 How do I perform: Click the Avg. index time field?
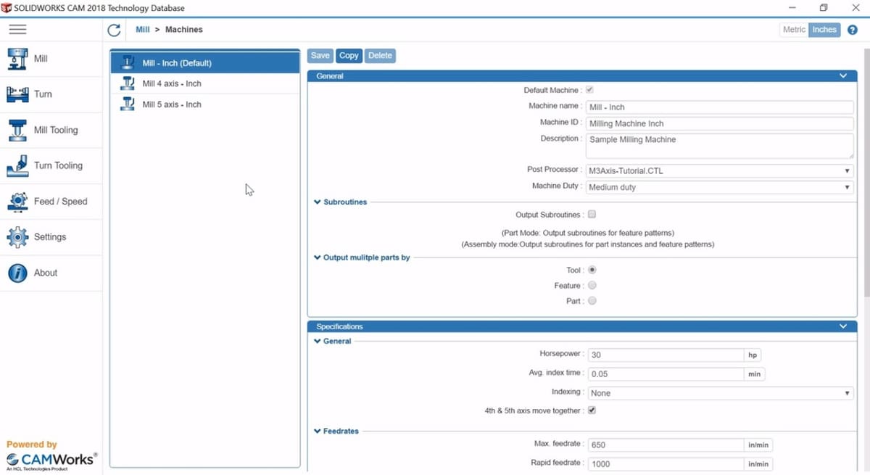[x=665, y=374]
